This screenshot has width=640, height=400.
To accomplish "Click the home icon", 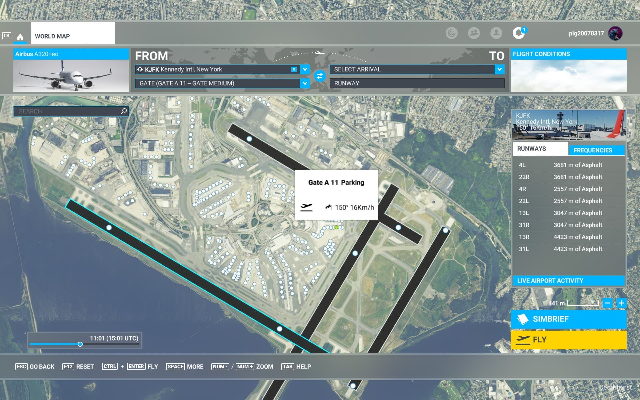I will coord(20,37).
